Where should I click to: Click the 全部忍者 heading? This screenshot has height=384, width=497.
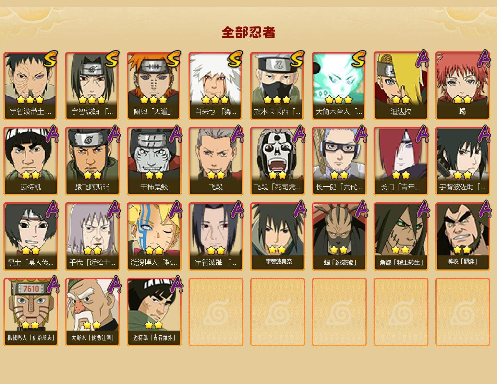point(248,33)
